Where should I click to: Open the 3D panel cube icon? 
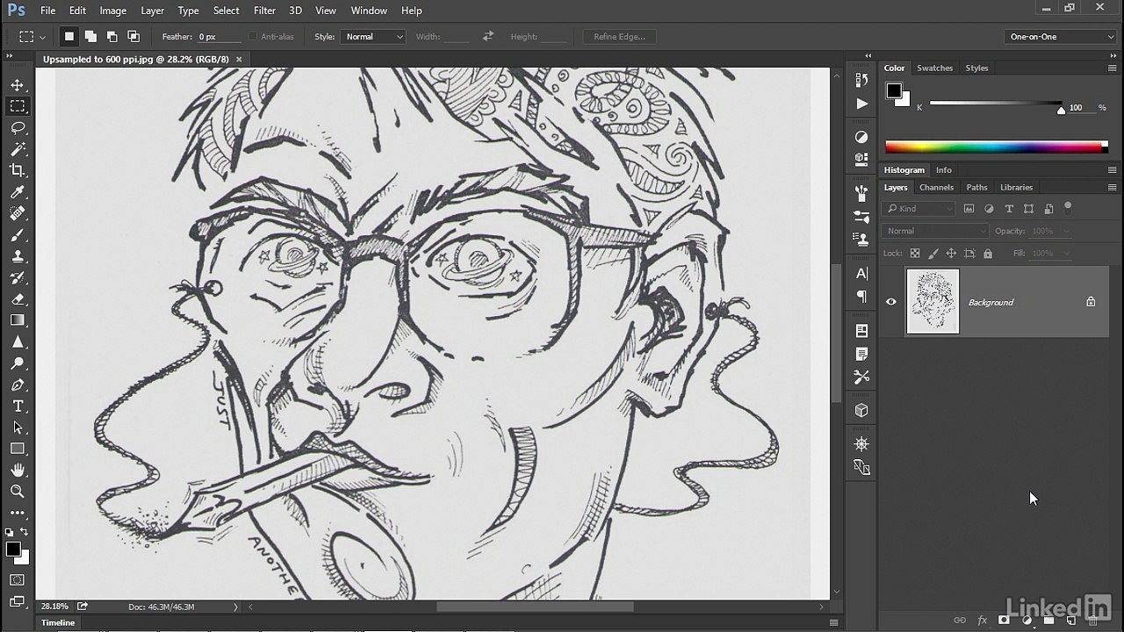(x=861, y=410)
